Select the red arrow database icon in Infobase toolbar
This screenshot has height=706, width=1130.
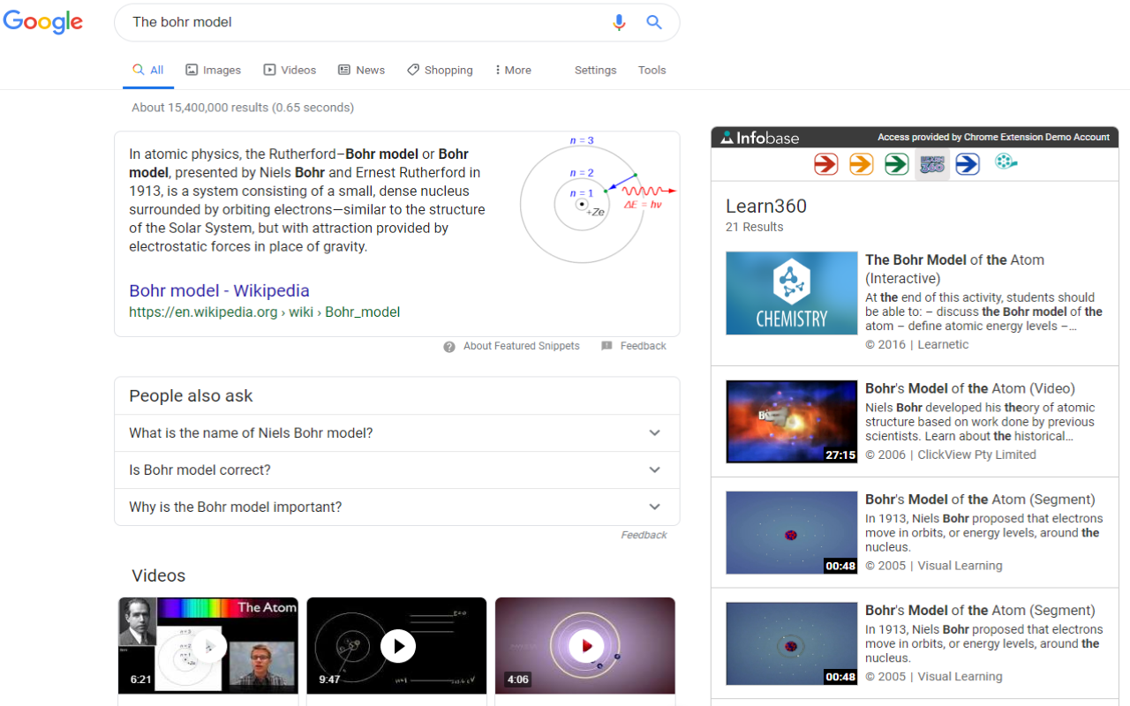coord(825,163)
